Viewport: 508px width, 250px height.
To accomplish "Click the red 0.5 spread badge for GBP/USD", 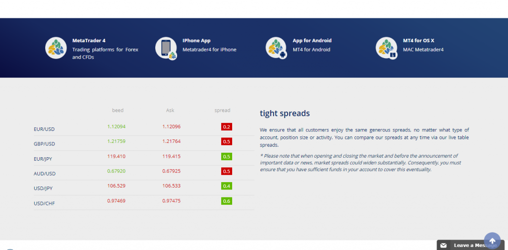I will coord(227,141).
